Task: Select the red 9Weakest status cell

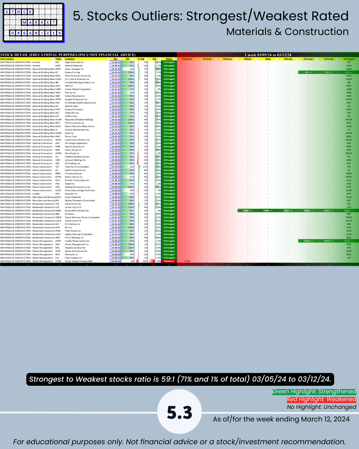Action: 169,261
